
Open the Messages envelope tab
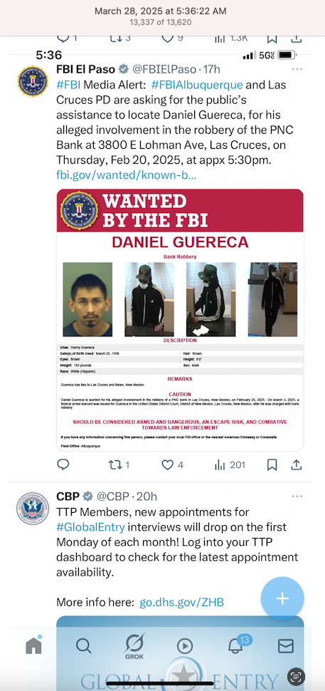pyautogui.click(x=286, y=646)
